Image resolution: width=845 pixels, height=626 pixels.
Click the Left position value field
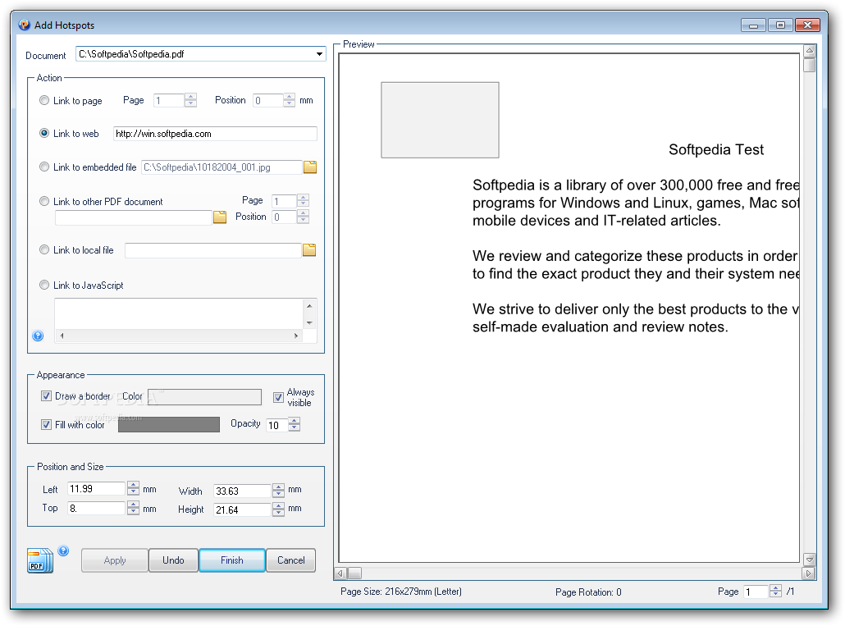(x=97, y=489)
